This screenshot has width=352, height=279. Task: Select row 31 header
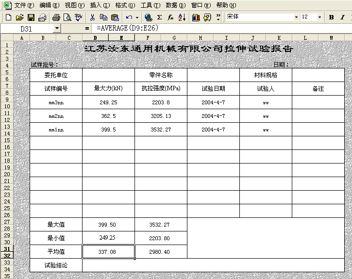7,249
